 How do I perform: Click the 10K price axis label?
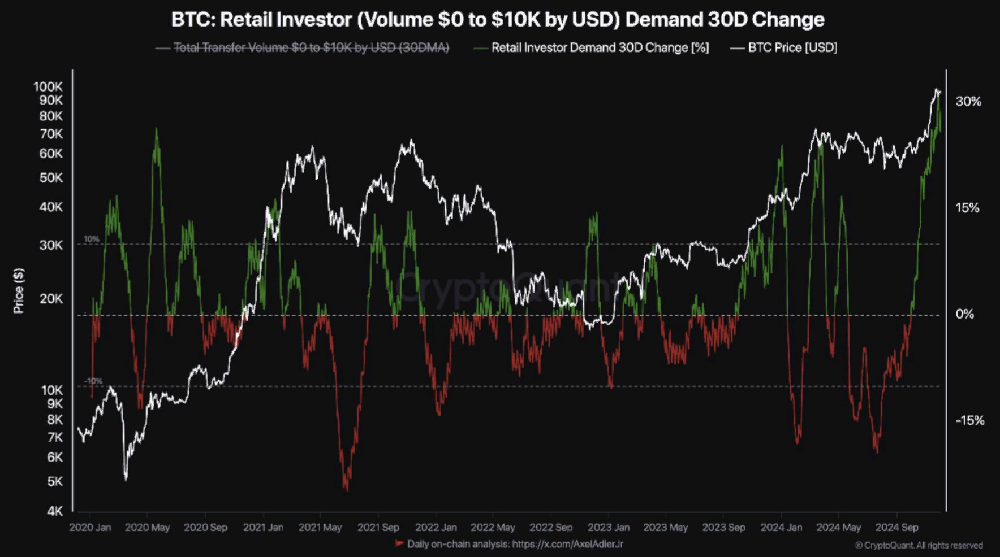(x=52, y=390)
